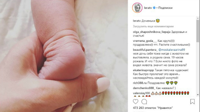The width and height of the screenshot is (200, 112).
Task: Toggle the Подписки following button
Action: pyautogui.click(x=165, y=8)
